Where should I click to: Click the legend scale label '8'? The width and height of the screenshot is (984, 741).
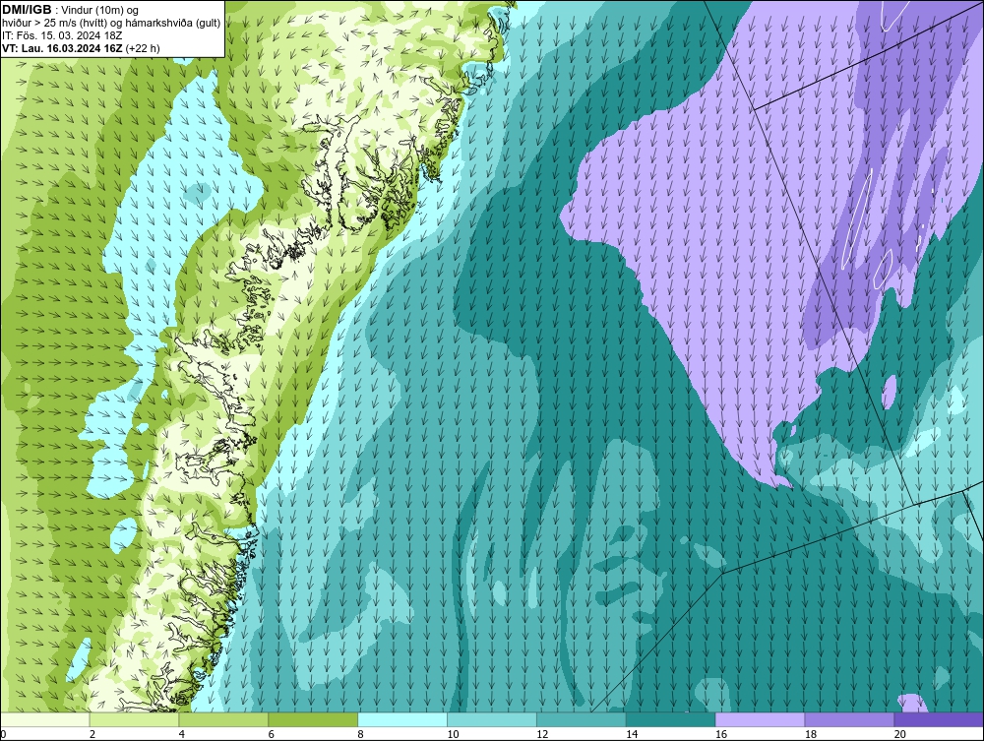(x=360, y=734)
